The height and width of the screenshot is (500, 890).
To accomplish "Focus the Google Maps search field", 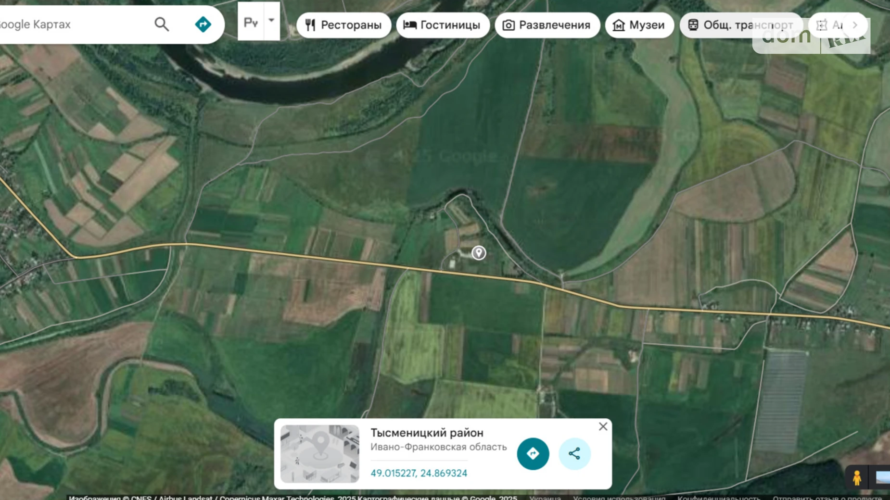I will (72, 24).
